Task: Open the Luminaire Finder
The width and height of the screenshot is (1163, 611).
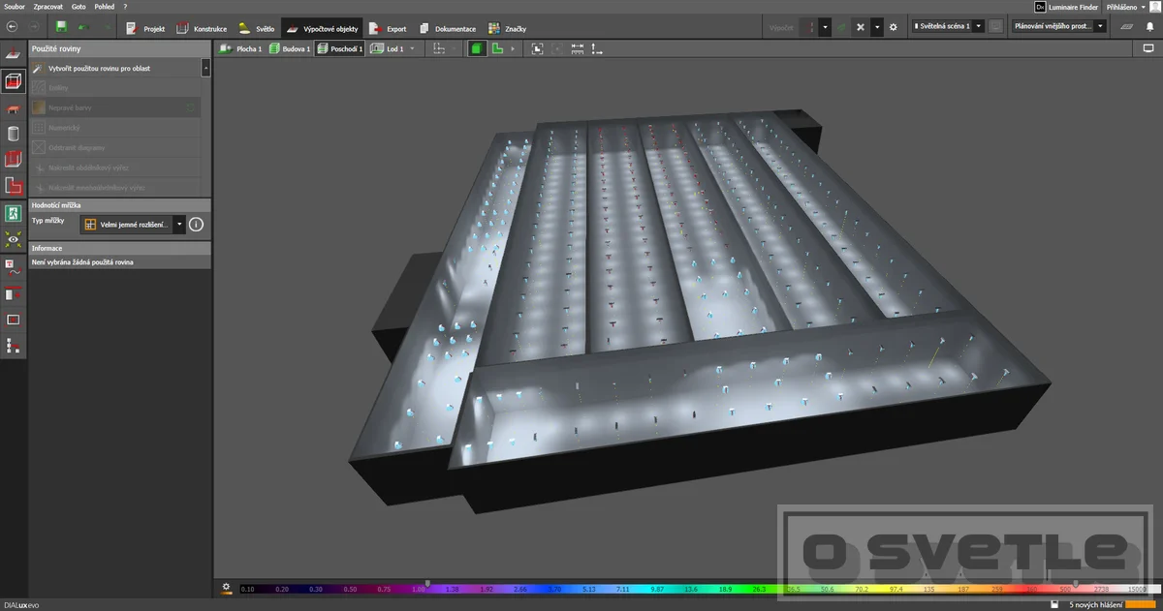Action: pyautogui.click(x=1068, y=7)
